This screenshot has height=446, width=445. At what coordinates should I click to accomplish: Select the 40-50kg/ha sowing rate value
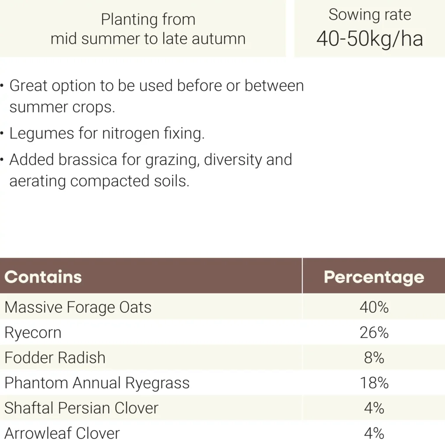point(370,38)
